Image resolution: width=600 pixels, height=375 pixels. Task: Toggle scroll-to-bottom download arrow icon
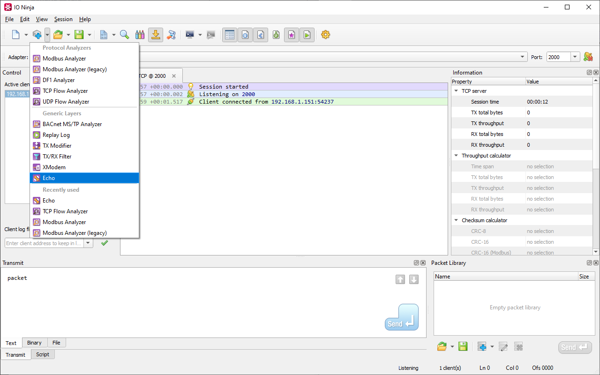[156, 35]
